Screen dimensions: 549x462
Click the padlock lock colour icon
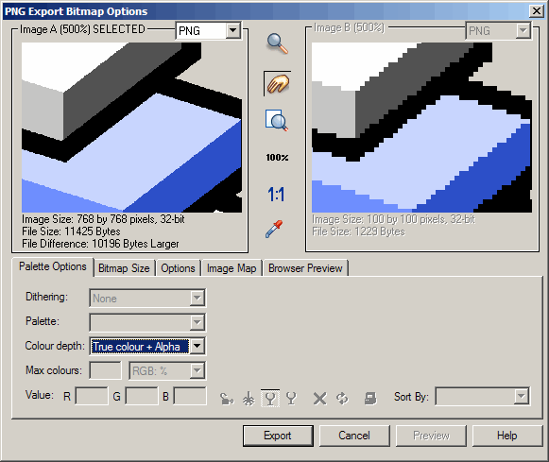(x=227, y=399)
